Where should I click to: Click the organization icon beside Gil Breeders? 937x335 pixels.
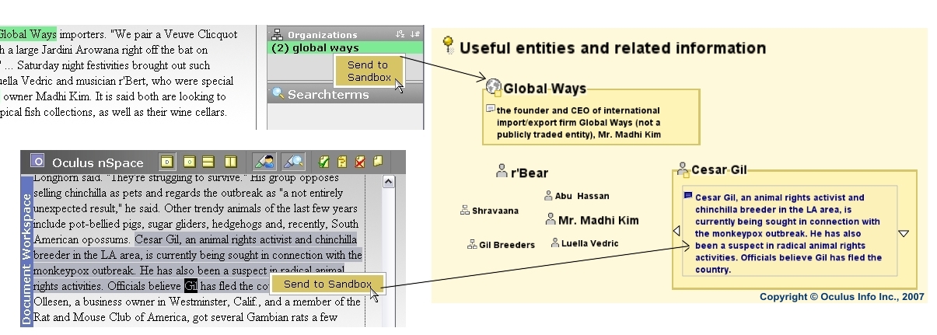click(x=471, y=244)
